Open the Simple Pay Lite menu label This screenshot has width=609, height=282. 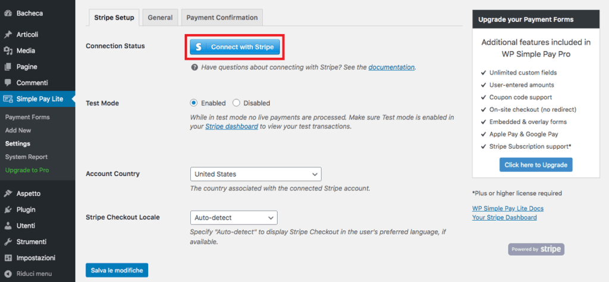40,99
